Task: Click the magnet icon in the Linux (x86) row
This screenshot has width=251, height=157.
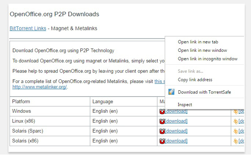Action: (162, 121)
